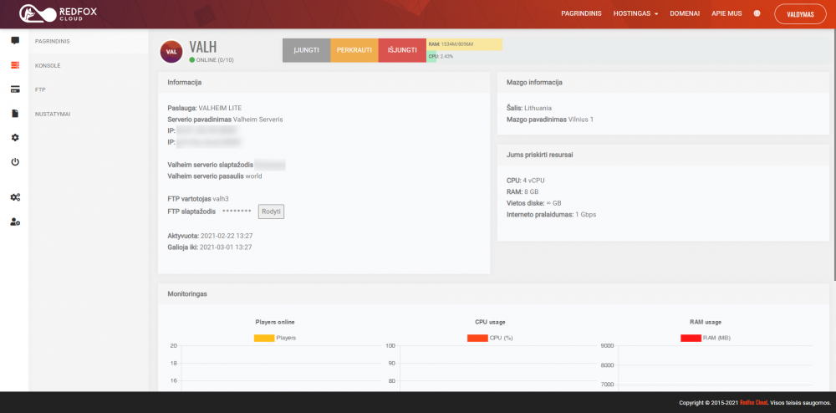Go to Domenai in top navigation

[685, 14]
